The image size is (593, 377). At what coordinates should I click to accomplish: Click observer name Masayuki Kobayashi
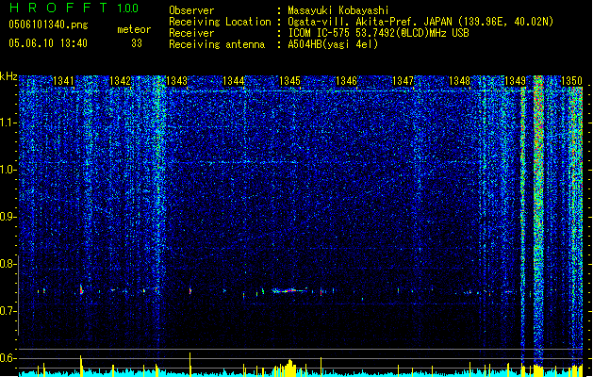338,10
